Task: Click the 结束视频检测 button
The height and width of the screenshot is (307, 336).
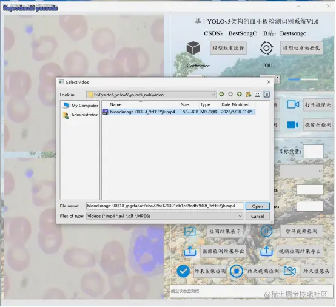Action: click(263, 271)
